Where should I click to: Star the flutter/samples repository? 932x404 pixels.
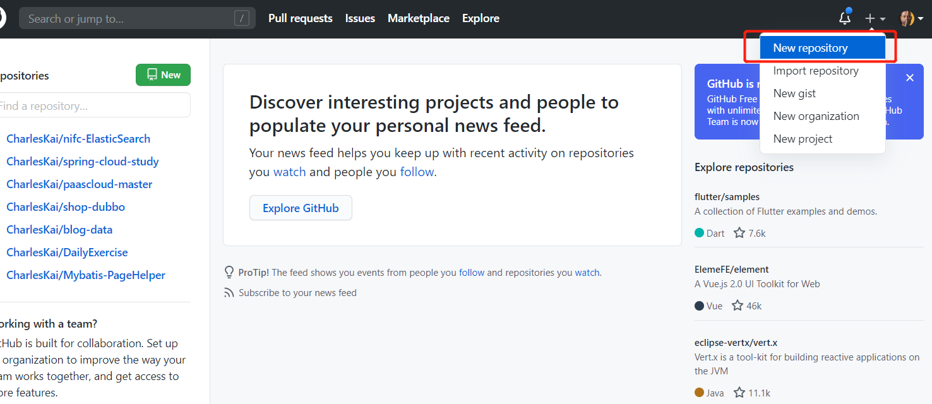pos(739,233)
